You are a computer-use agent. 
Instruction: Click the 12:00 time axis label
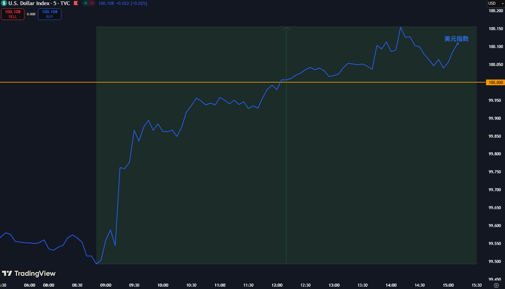(x=277, y=285)
